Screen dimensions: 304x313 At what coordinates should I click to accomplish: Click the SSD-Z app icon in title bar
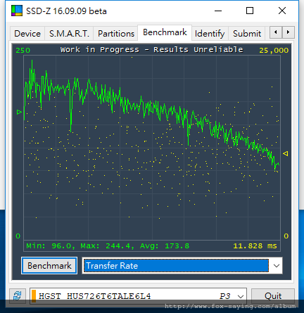point(17,11)
